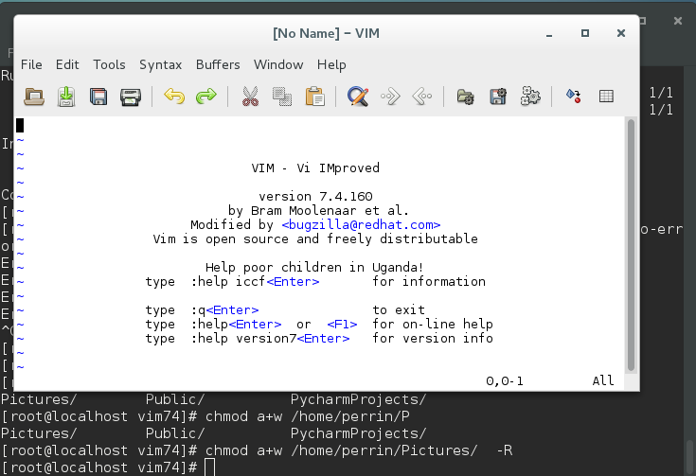Click the vertical scrollbar in VIM

pos(631,245)
